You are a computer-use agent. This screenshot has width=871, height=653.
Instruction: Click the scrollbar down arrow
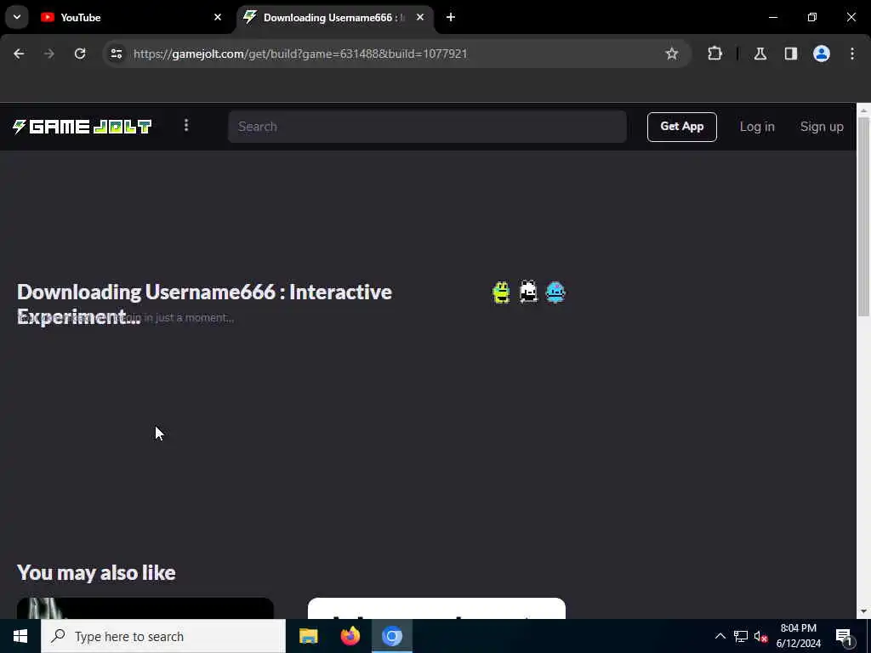pos(863,612)
